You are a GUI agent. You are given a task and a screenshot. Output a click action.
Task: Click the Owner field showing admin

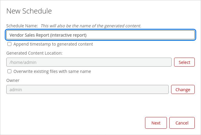(x=87, y=89)
